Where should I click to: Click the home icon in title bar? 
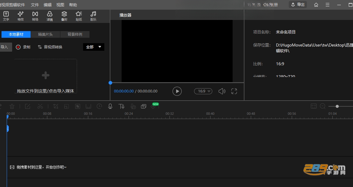(x=316, y=5)
